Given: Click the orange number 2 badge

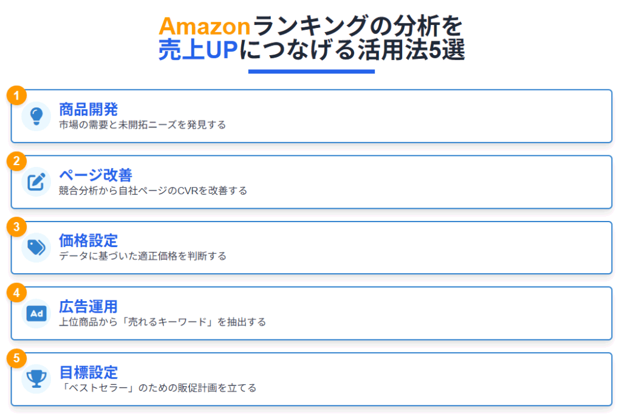Looking at the screenshot, I should pyautogui.click(x=16, y=161).
